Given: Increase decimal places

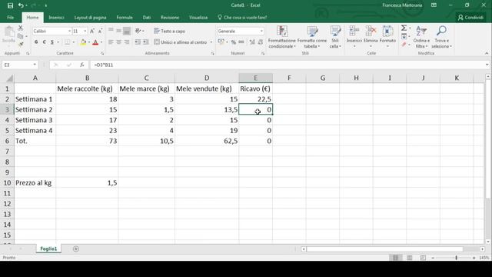Looking at the screenshot, I should pyautogui.click(x=252, y=42).
